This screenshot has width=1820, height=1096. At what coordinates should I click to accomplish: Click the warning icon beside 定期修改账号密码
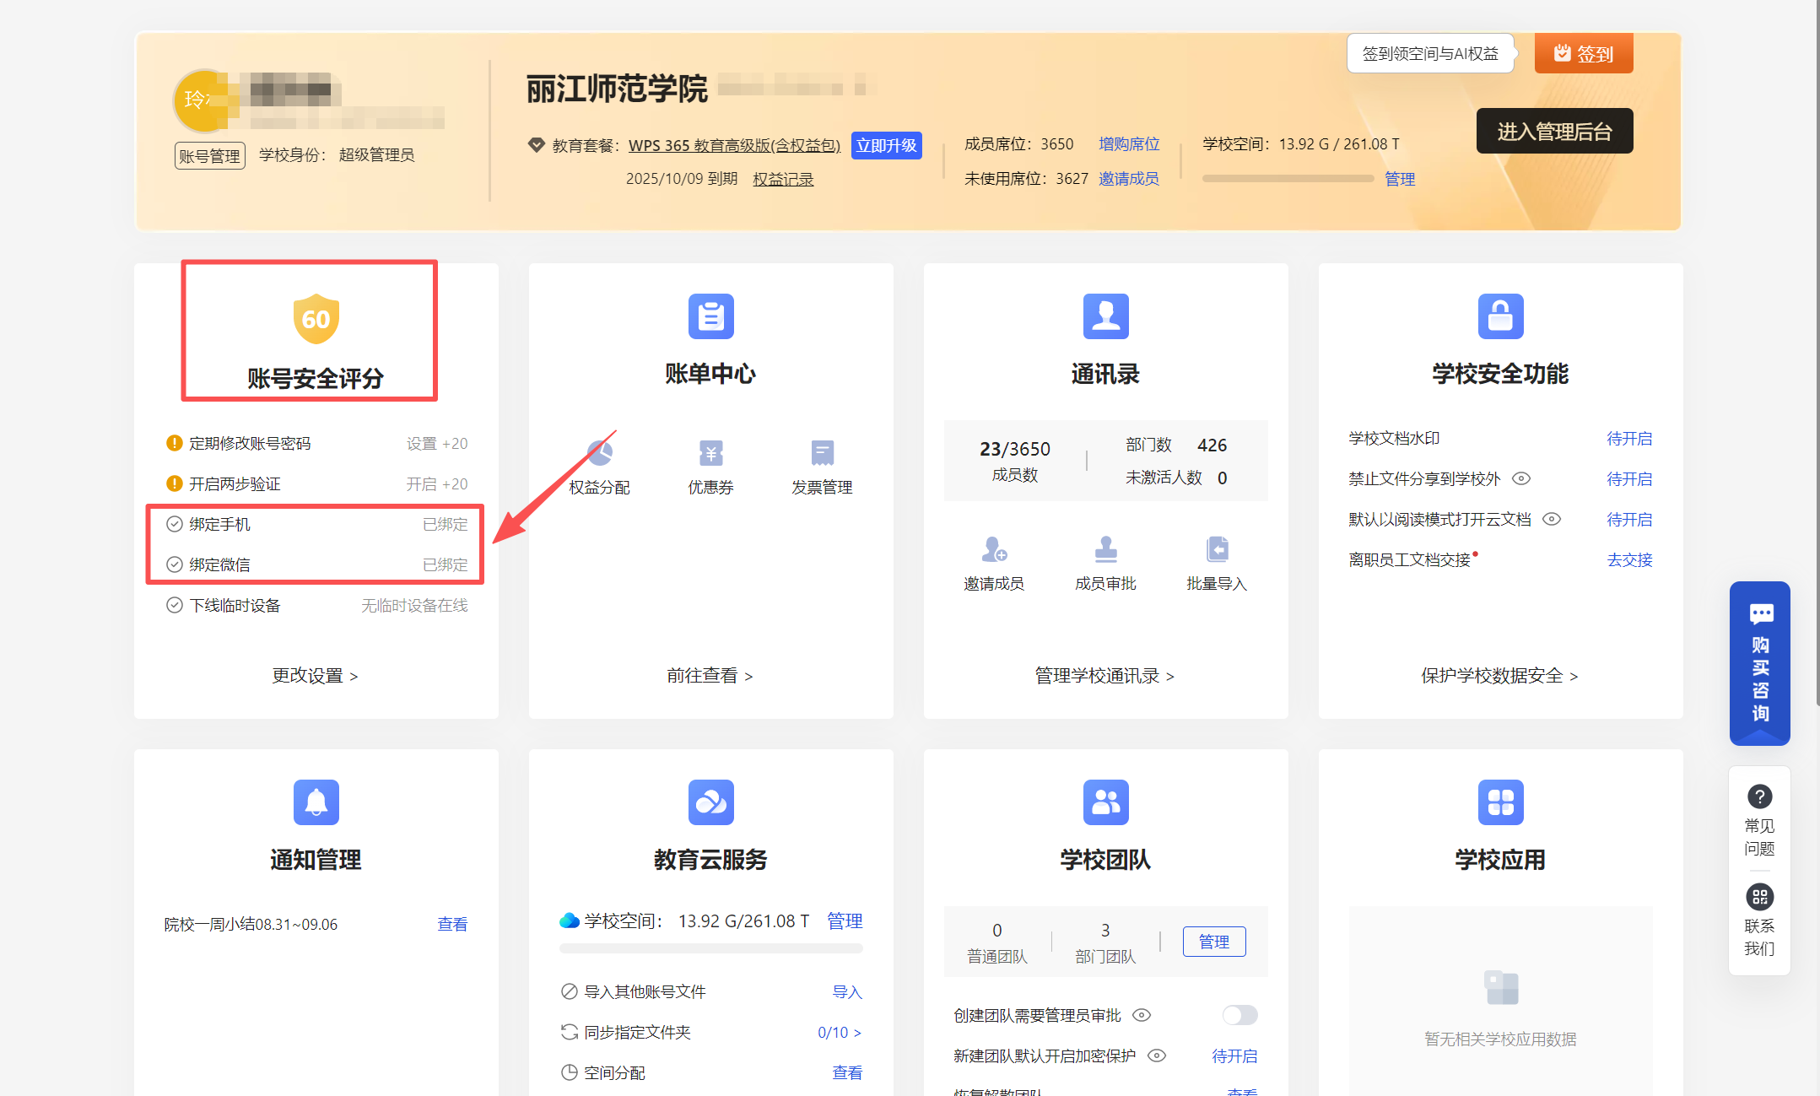(175, 443)
